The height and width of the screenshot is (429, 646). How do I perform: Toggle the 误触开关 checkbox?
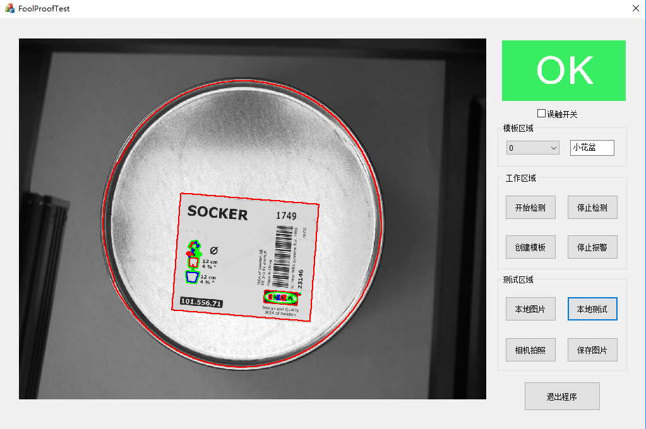[541, 113]
